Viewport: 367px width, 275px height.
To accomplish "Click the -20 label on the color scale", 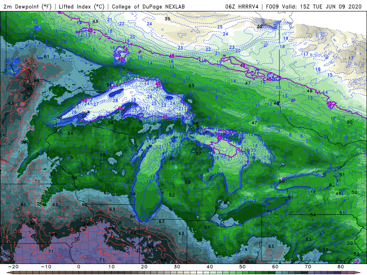I will 13,267.
